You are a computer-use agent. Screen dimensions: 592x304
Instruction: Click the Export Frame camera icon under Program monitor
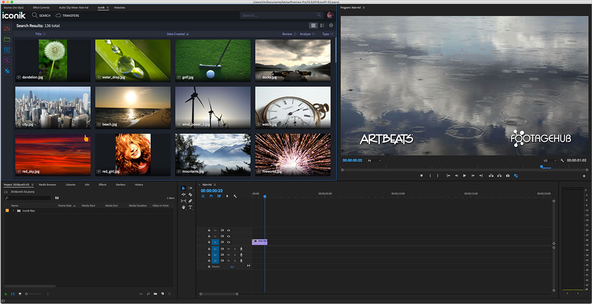[x=507, y=176]
